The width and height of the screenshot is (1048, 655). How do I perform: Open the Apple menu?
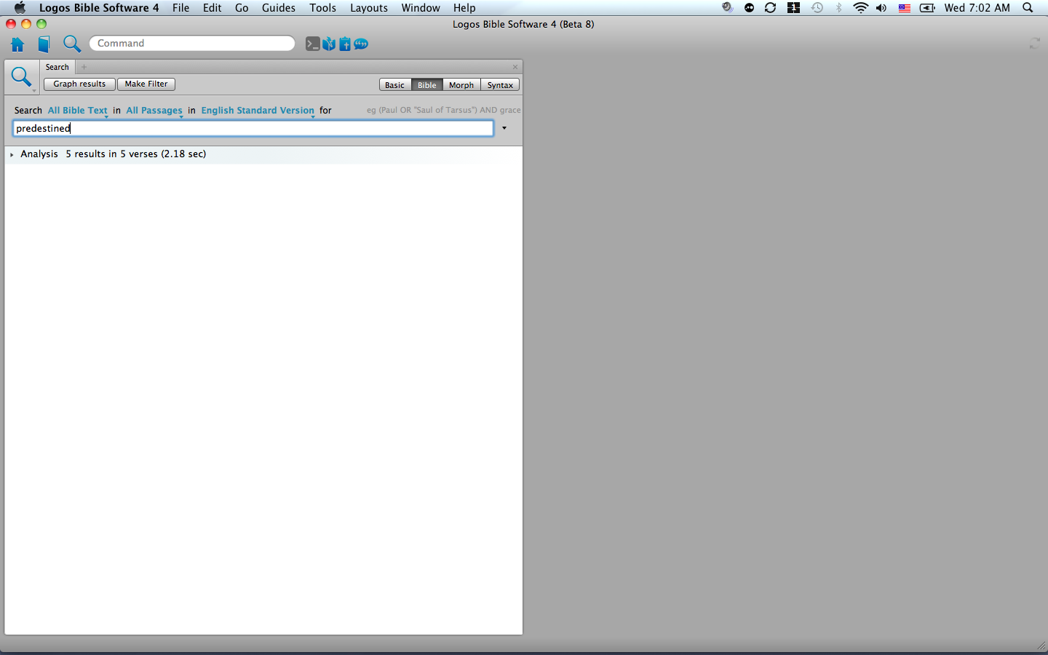pyautogui.click(x=20, y=8)
